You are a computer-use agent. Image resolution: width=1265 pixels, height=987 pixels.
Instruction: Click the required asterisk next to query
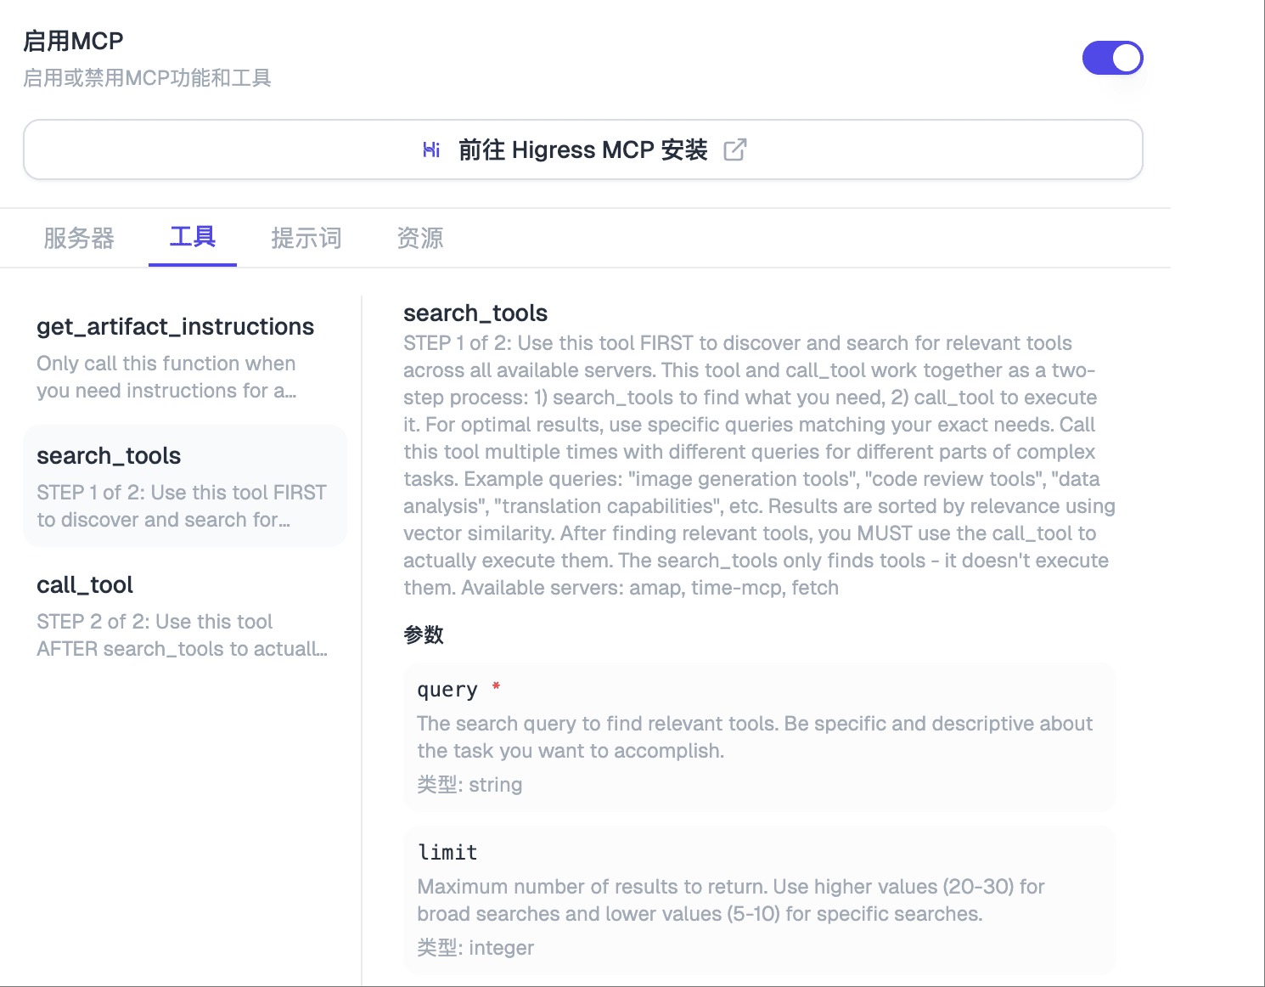pos(495,688)
